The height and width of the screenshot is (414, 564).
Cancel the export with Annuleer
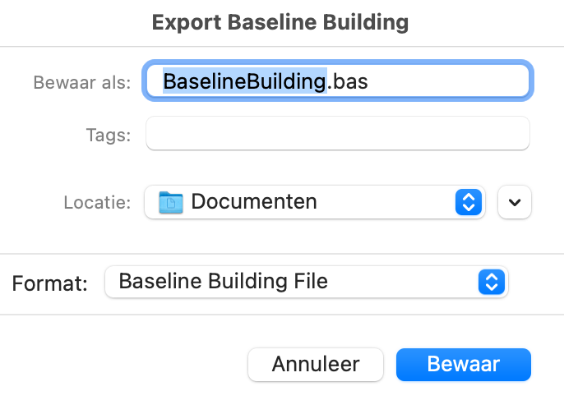click(316, 365)
